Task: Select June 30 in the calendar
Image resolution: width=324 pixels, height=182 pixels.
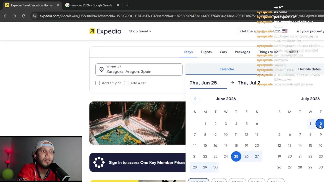Action: [215, 167]
